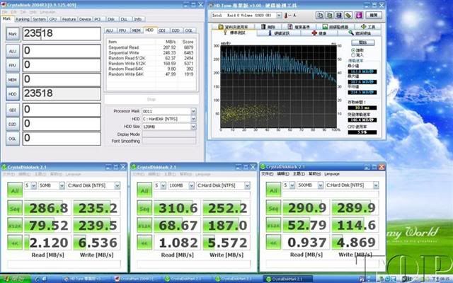Click the Sequential Read row in the HDD results

coord(151,47)
